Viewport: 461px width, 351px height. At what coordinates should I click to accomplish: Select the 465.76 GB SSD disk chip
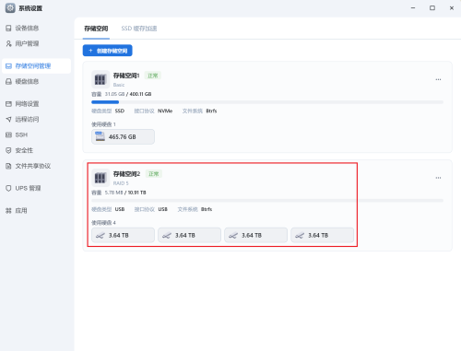123,136
